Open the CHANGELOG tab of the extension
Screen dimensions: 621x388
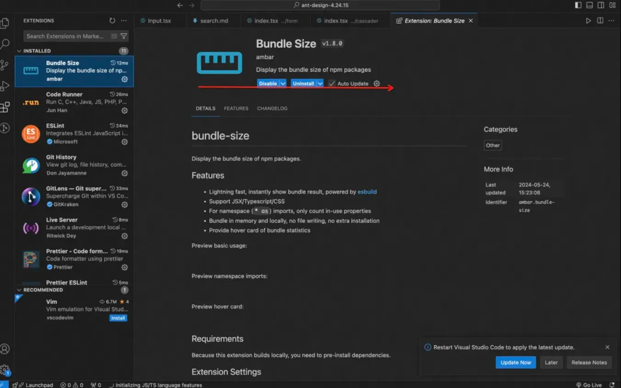click(x=272, y=108)
